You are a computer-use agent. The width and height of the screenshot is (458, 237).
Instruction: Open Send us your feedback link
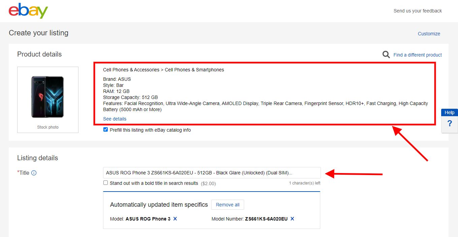coord(418,11)
